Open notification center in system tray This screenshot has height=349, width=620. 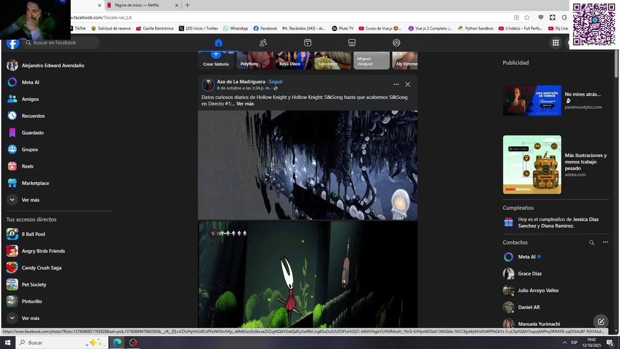coord(610,343)
